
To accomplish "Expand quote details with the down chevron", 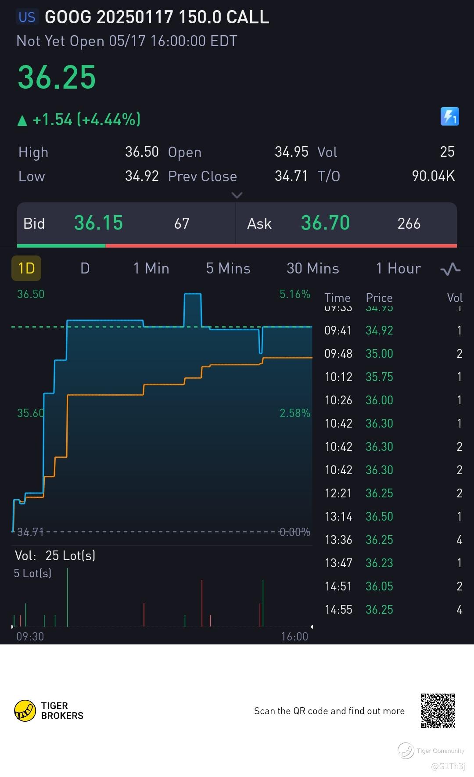I will (x=237, y=195).
